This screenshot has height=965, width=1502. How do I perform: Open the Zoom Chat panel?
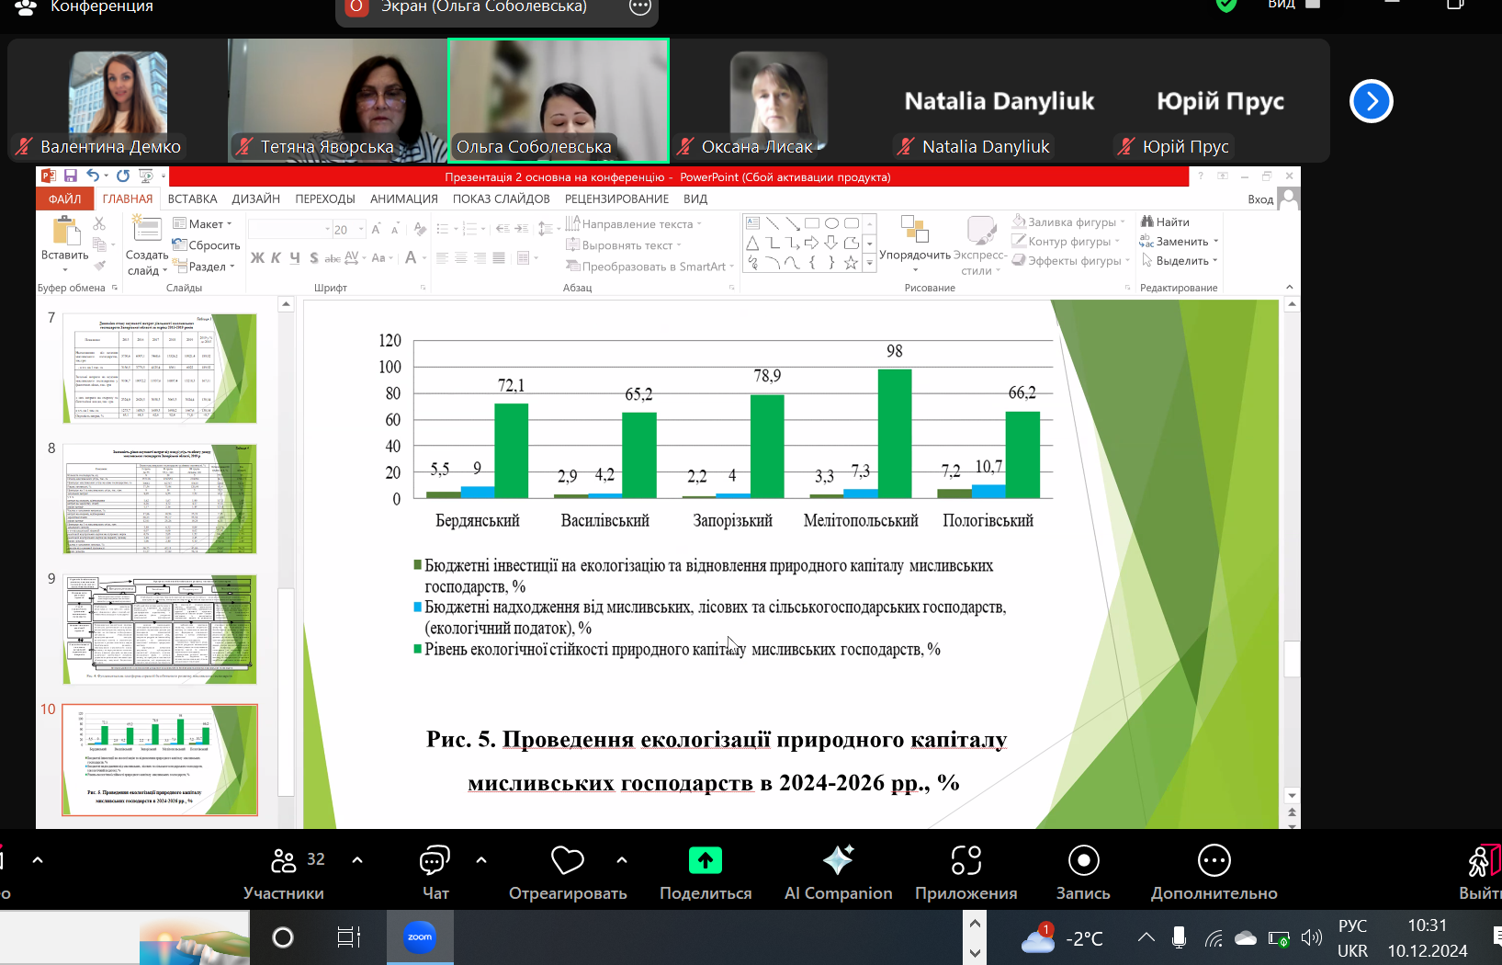coord(435,861)
